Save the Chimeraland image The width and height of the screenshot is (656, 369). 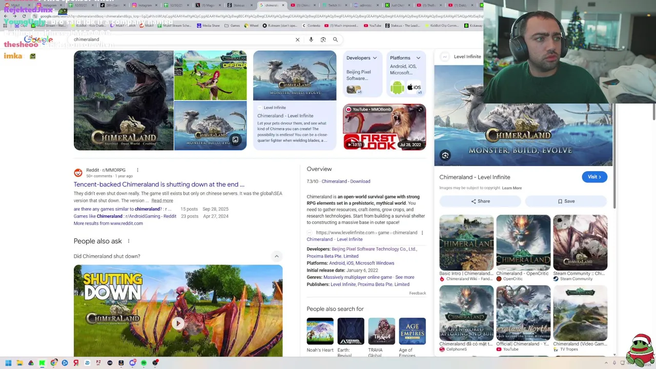pos(566,201)
